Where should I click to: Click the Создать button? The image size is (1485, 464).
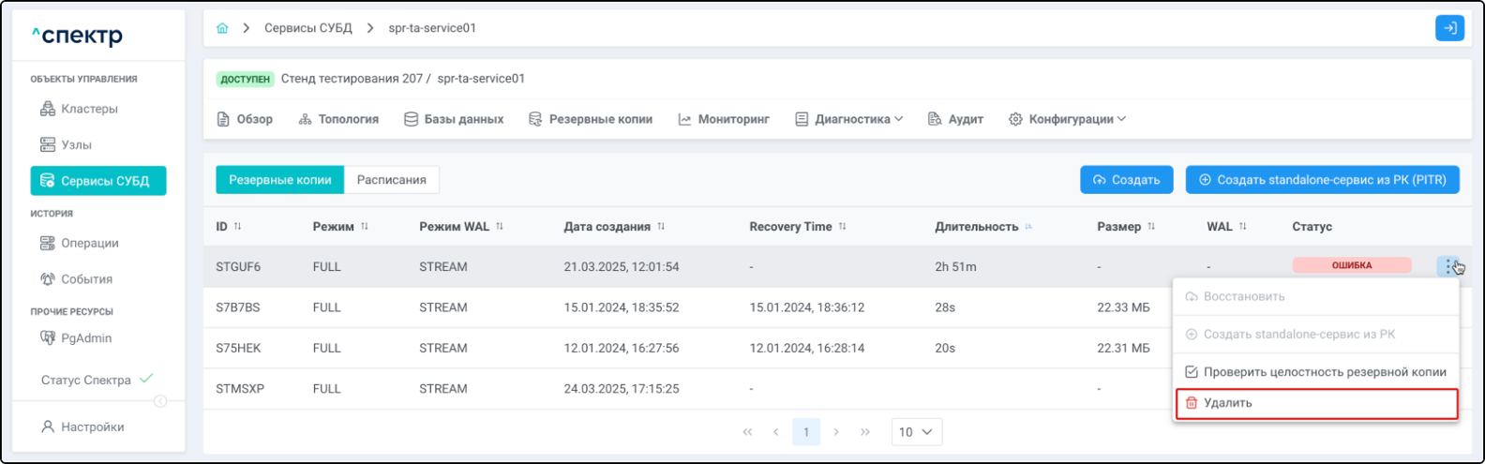(1126, 180)
